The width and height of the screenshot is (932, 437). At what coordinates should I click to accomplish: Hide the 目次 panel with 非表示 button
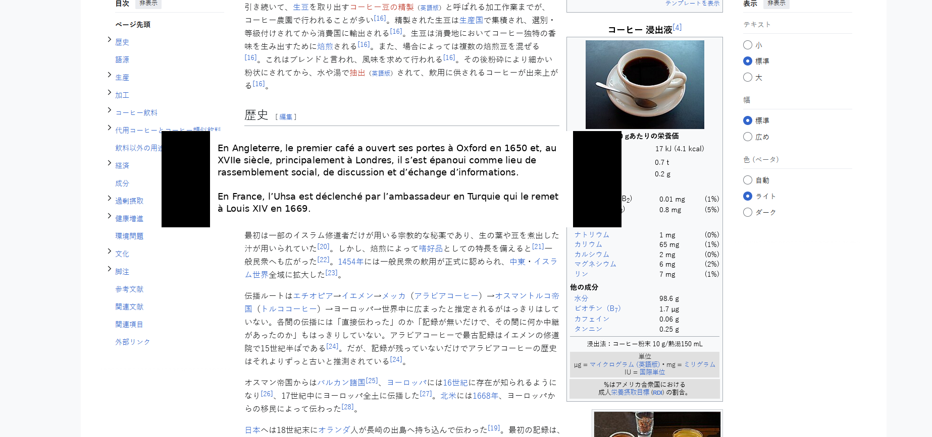pos(148,4)
